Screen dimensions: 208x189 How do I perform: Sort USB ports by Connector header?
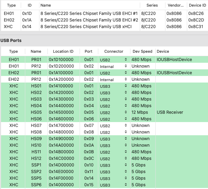(x=114, y=51)
